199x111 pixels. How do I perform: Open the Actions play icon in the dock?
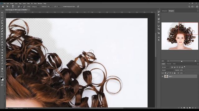point(159,15)
